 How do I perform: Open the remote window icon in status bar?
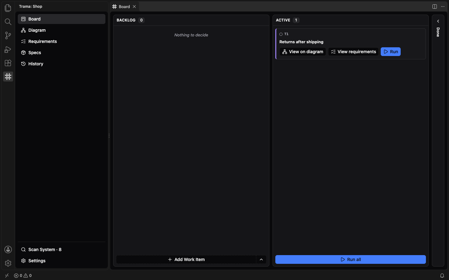coord(7,276)
